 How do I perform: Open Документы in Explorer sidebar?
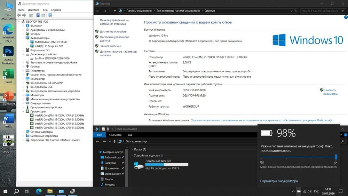click(x=112, y=168)
